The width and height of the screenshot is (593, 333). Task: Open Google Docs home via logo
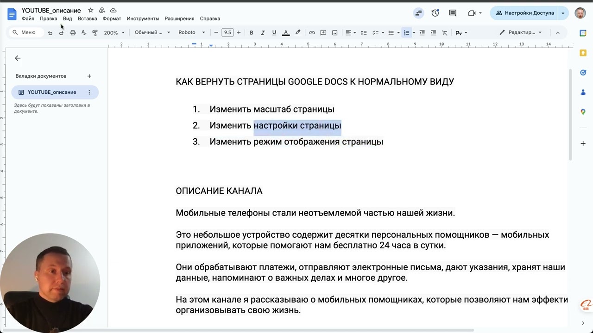(x=12, y=14)
